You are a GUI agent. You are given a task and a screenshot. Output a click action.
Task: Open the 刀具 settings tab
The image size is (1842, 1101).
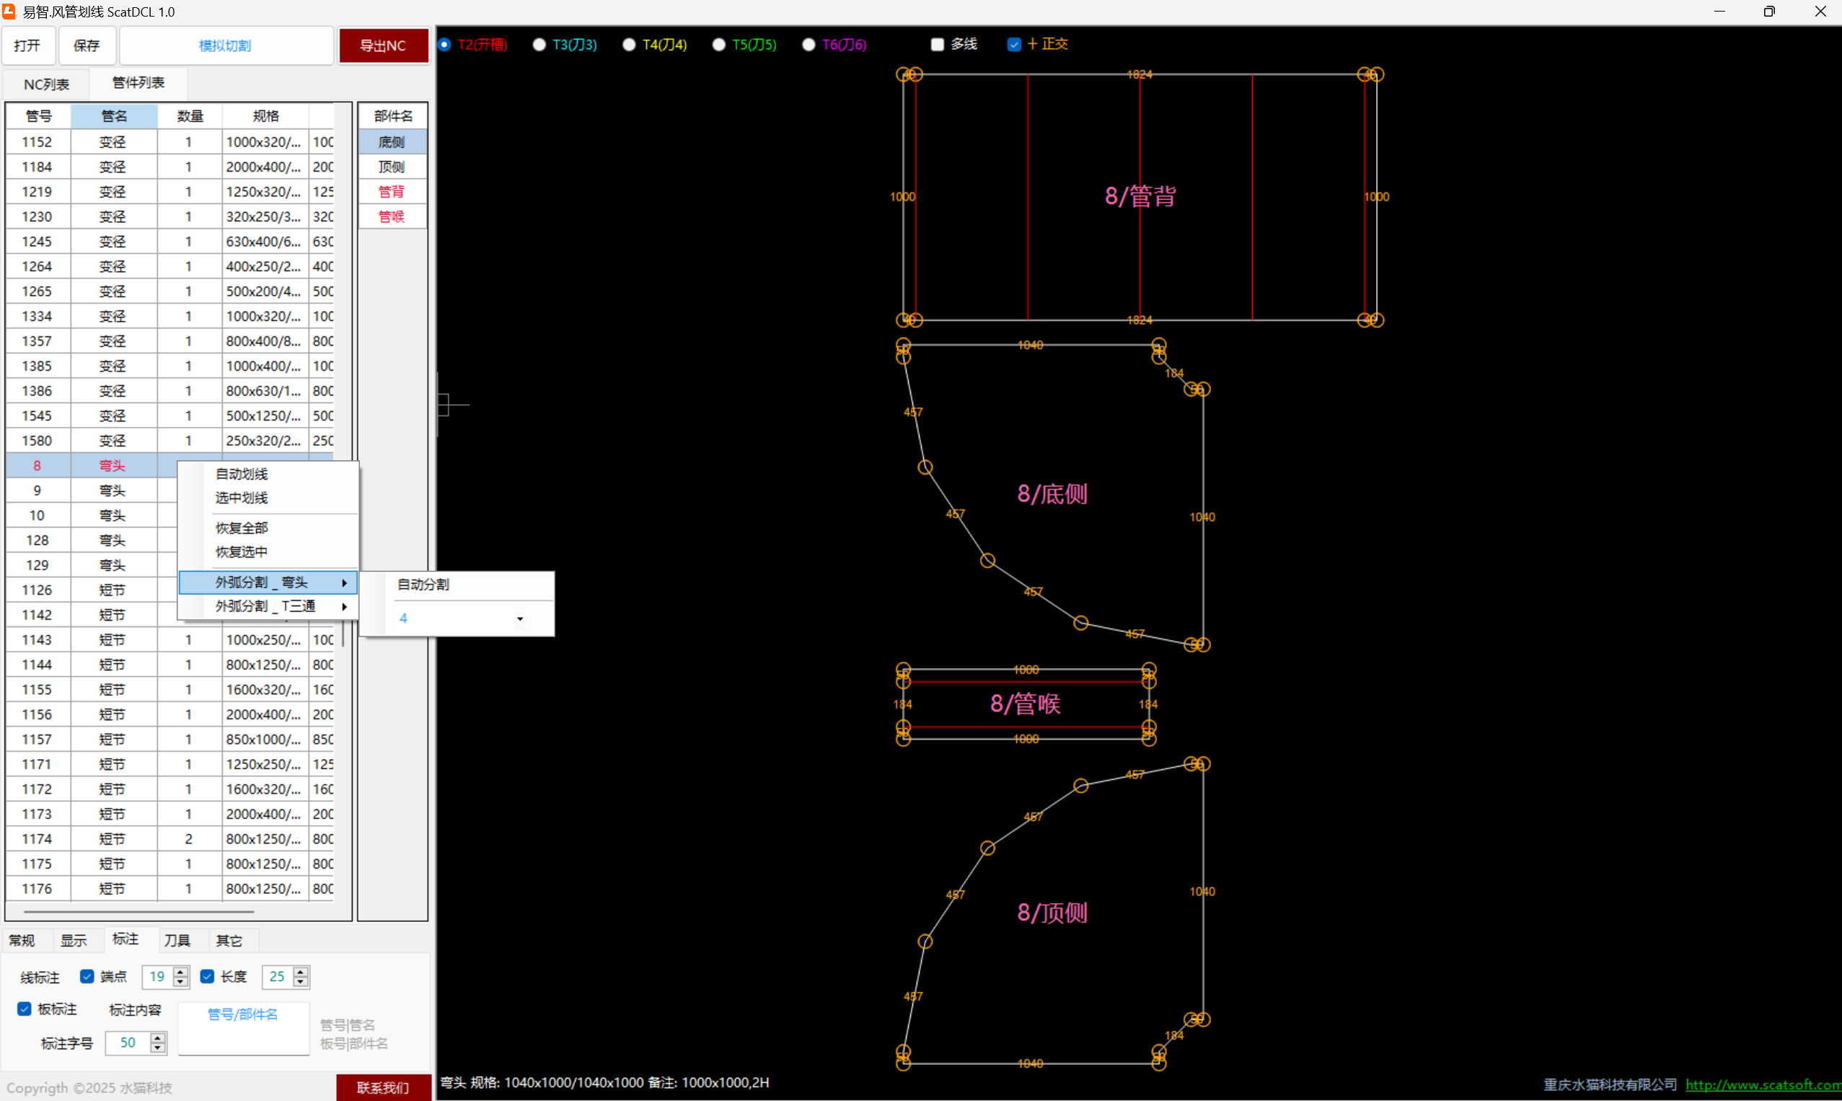(177, 940)
